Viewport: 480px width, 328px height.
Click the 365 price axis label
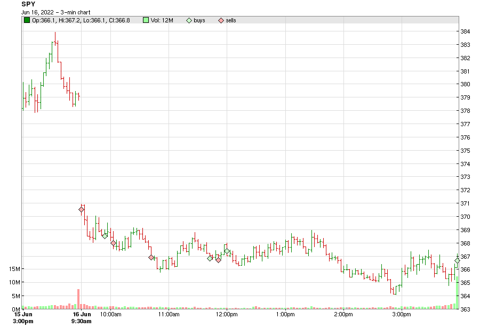(x=465, y=283)
